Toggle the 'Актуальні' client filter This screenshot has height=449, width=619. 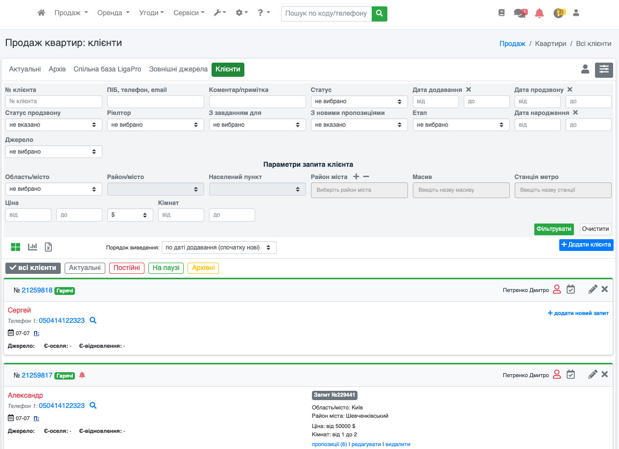coord(85,268)
